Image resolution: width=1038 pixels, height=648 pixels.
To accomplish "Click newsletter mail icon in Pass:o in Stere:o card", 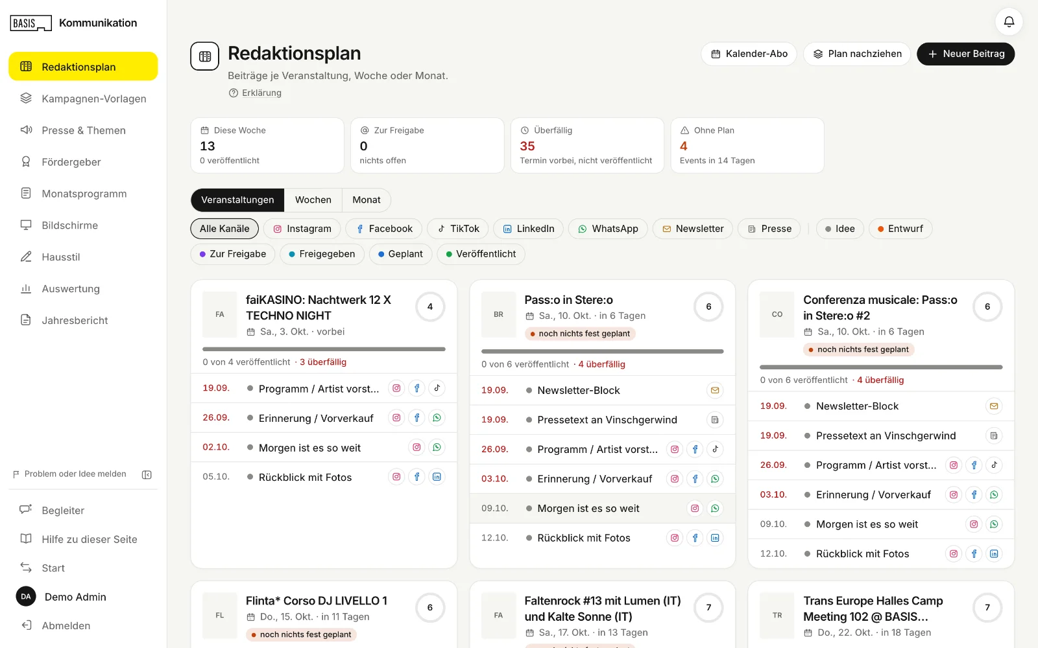I will (715, 390).
